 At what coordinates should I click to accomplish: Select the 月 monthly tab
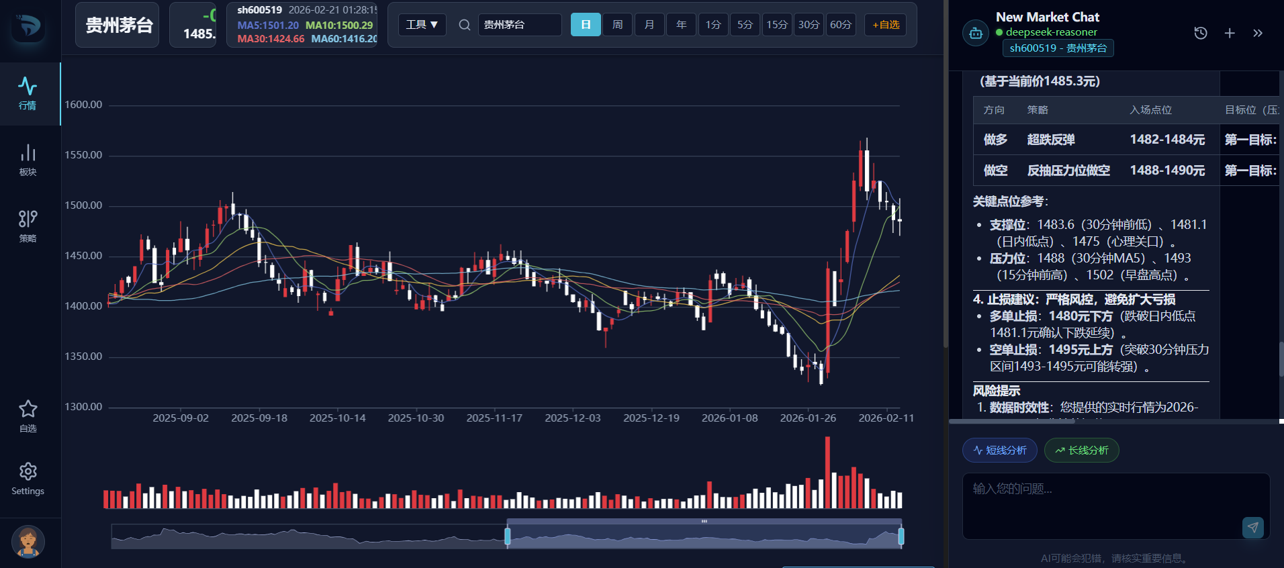(x=649, y=25)
